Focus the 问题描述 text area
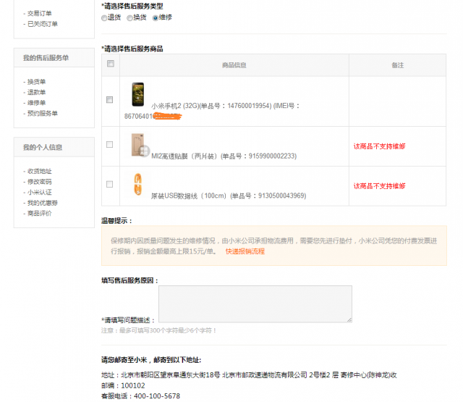Screen dimensions: 463x402 [x=255, y=304]
